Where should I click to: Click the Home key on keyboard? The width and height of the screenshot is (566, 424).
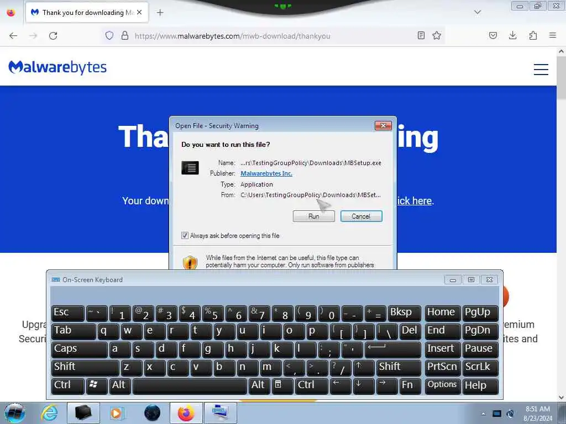(442, 312)
